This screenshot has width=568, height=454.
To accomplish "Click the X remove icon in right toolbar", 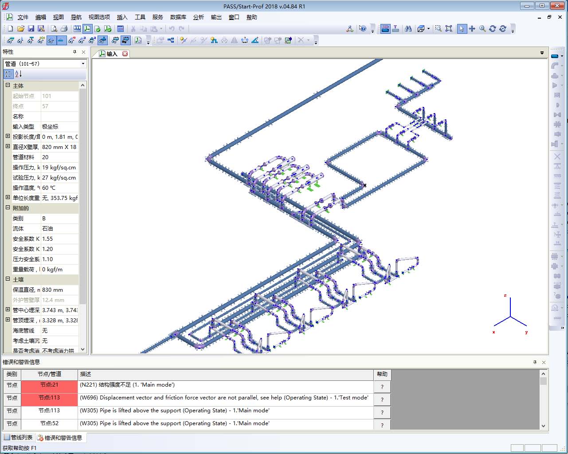I will tap(557, 157).
